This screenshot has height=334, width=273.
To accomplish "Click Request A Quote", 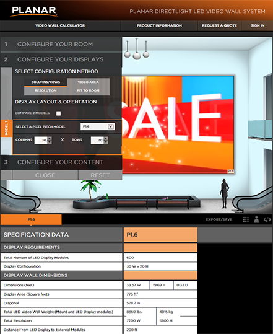I will [x=219, y=25].
